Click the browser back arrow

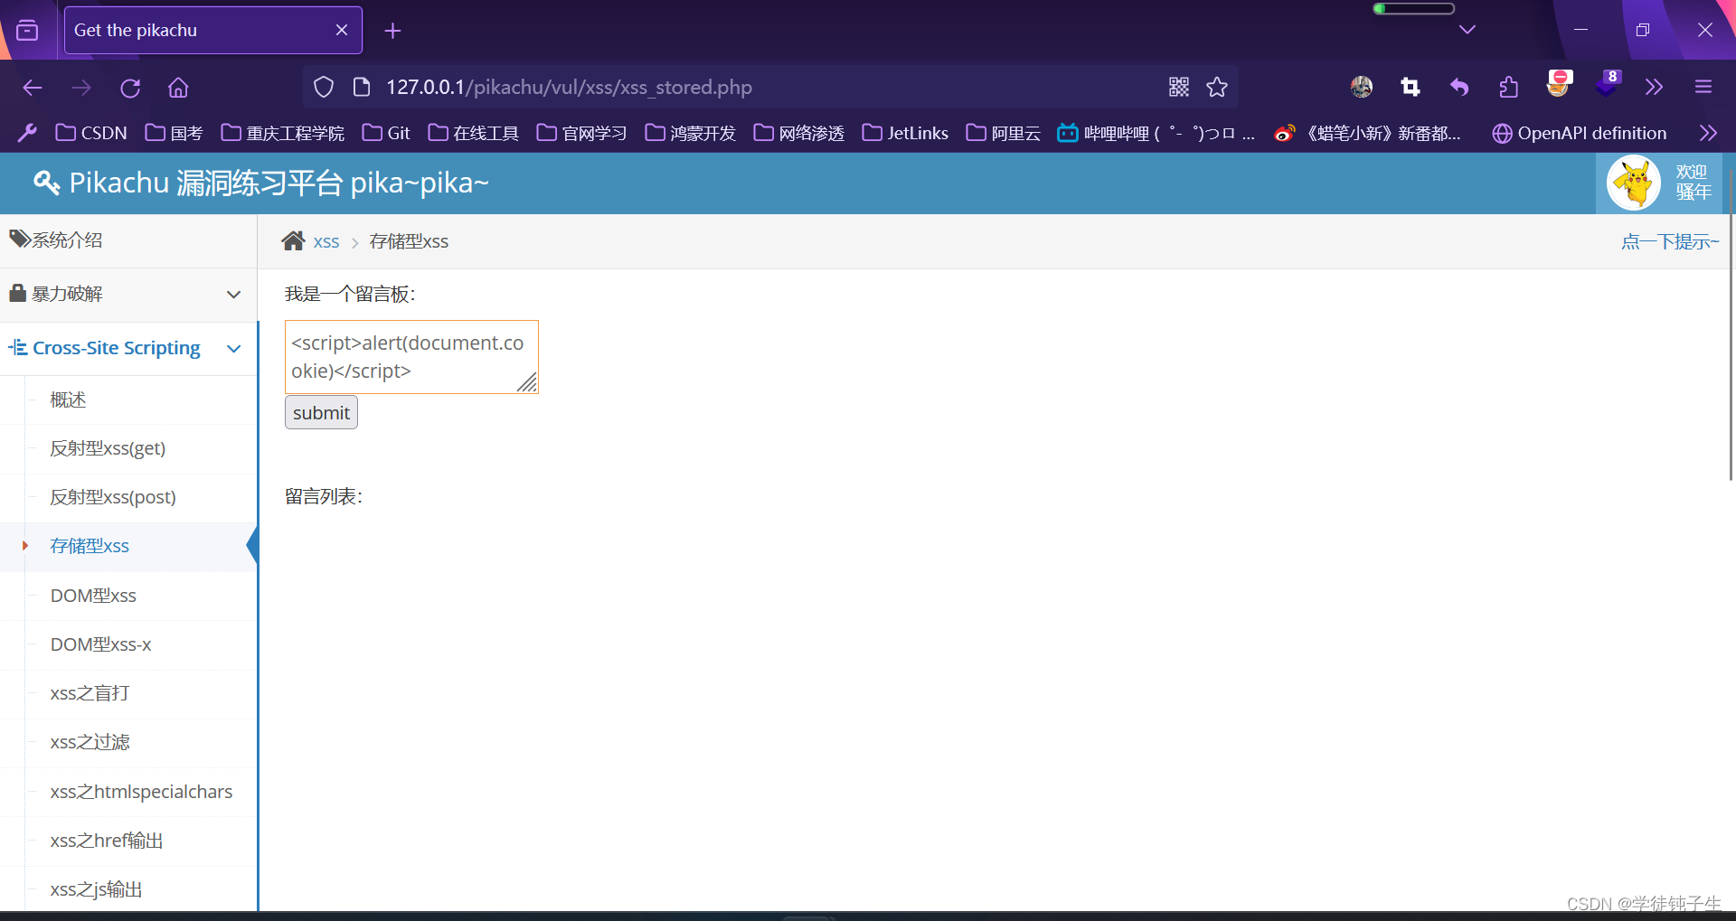coord(33,88)
